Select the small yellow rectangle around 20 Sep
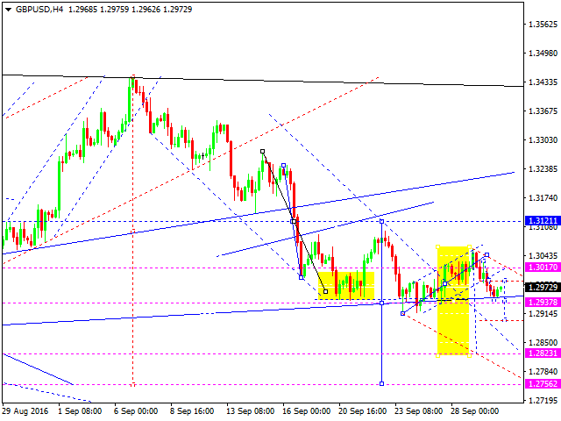This screenshot has height=421, width=561. coord(346,286)
